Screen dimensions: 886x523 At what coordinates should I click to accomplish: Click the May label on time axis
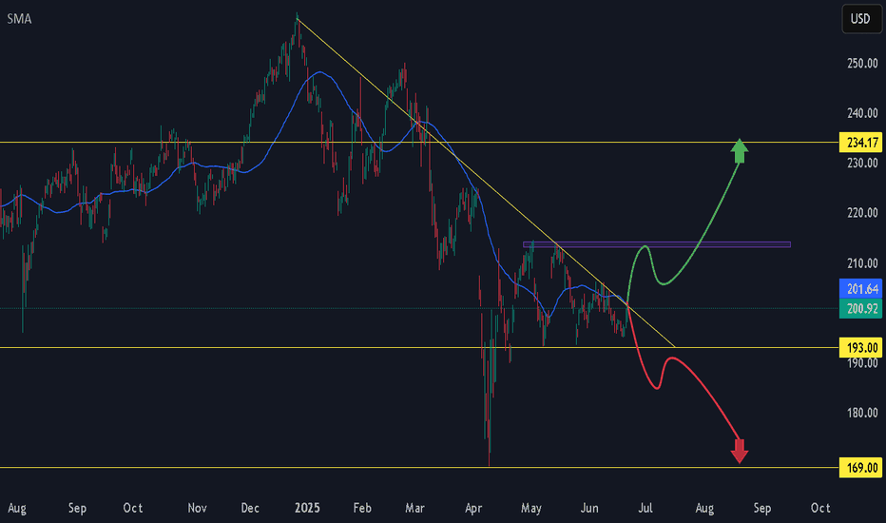[x=531, y=508]
